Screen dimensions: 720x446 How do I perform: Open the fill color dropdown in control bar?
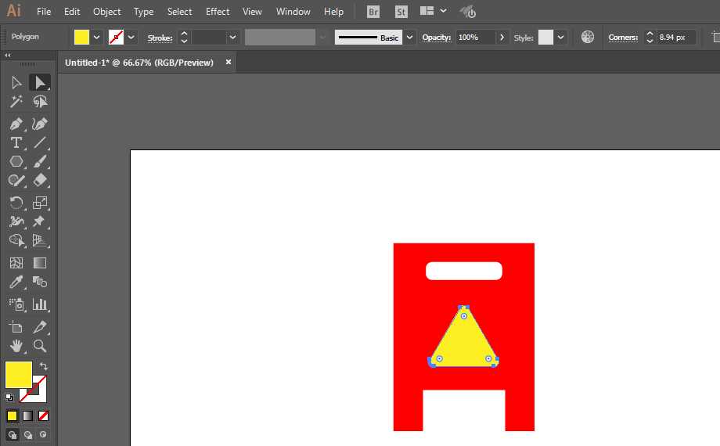point(97,38)
